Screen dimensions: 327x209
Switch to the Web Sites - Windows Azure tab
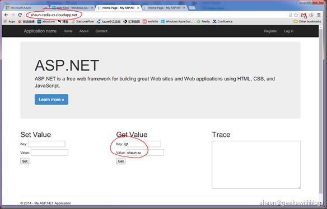coord(72,8)
